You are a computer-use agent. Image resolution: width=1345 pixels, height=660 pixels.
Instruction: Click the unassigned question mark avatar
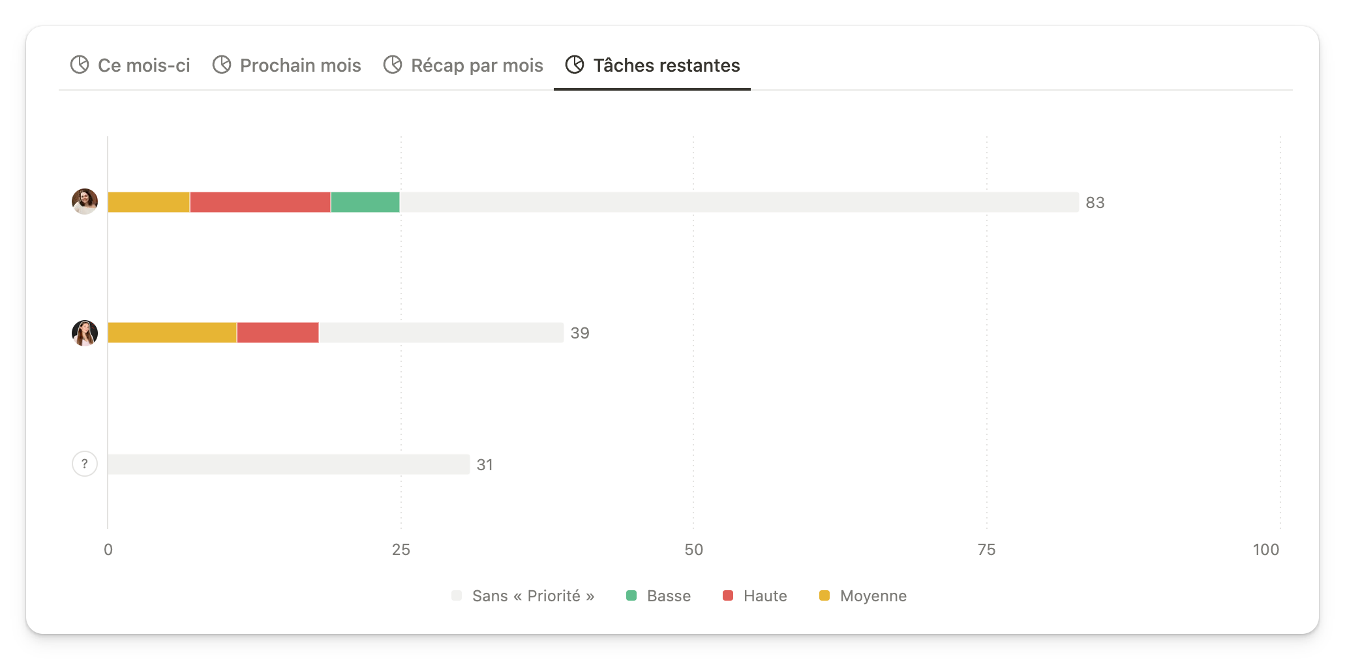coord(84,464)
